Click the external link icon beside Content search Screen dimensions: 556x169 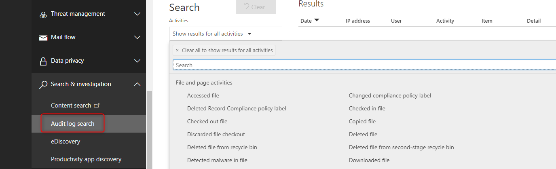click(x=97, y=106)
